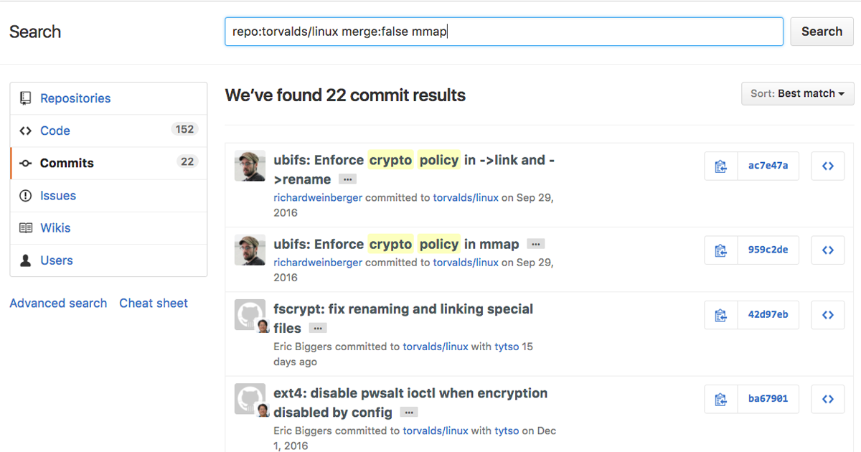Image resolution: width=861 pixels, height=452 pixels.
Task: Open the Issues results section
Action: coord(57,195)
